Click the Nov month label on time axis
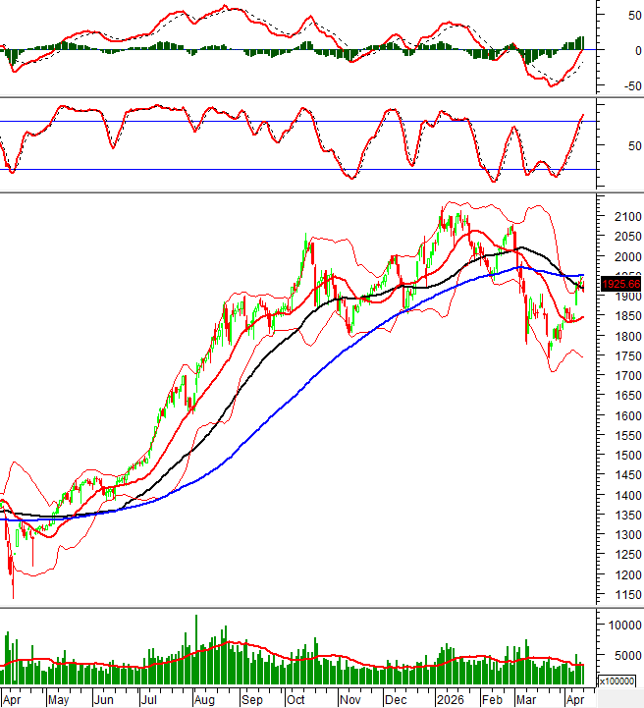644x708 pixels. [349, 700]
